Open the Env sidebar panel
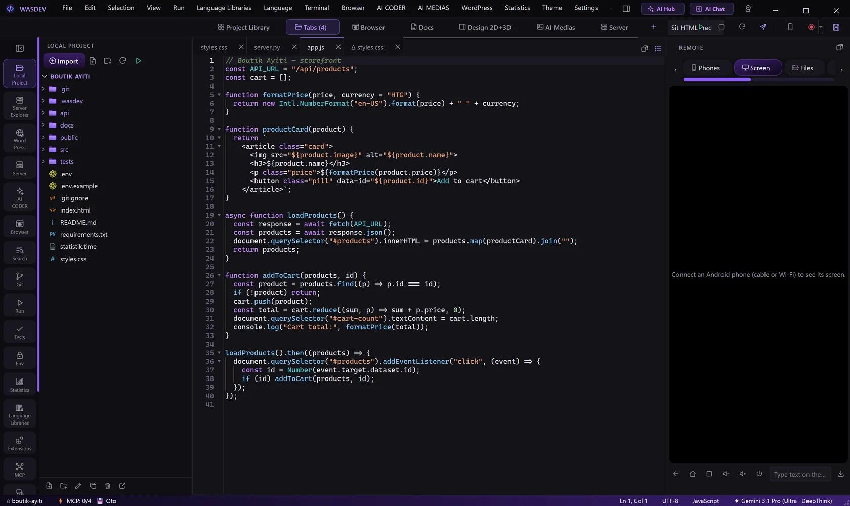The height and width of the screenshot is (506, 850). [20, 358]
